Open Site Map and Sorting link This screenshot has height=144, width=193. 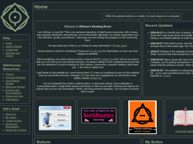point(13,54)
